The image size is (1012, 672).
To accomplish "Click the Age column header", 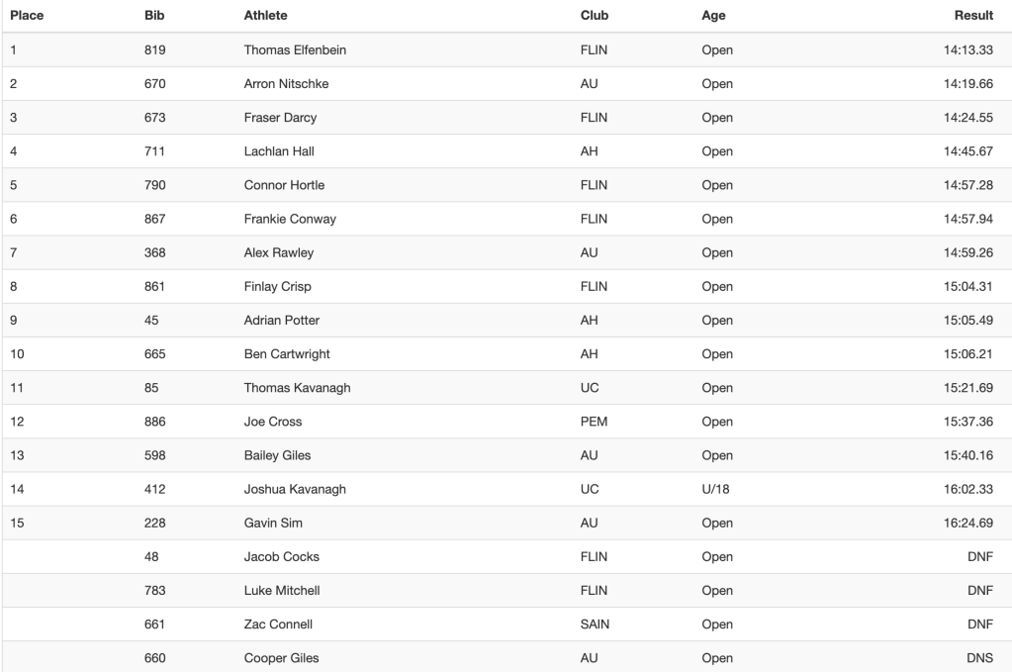I will coord(713,16).
